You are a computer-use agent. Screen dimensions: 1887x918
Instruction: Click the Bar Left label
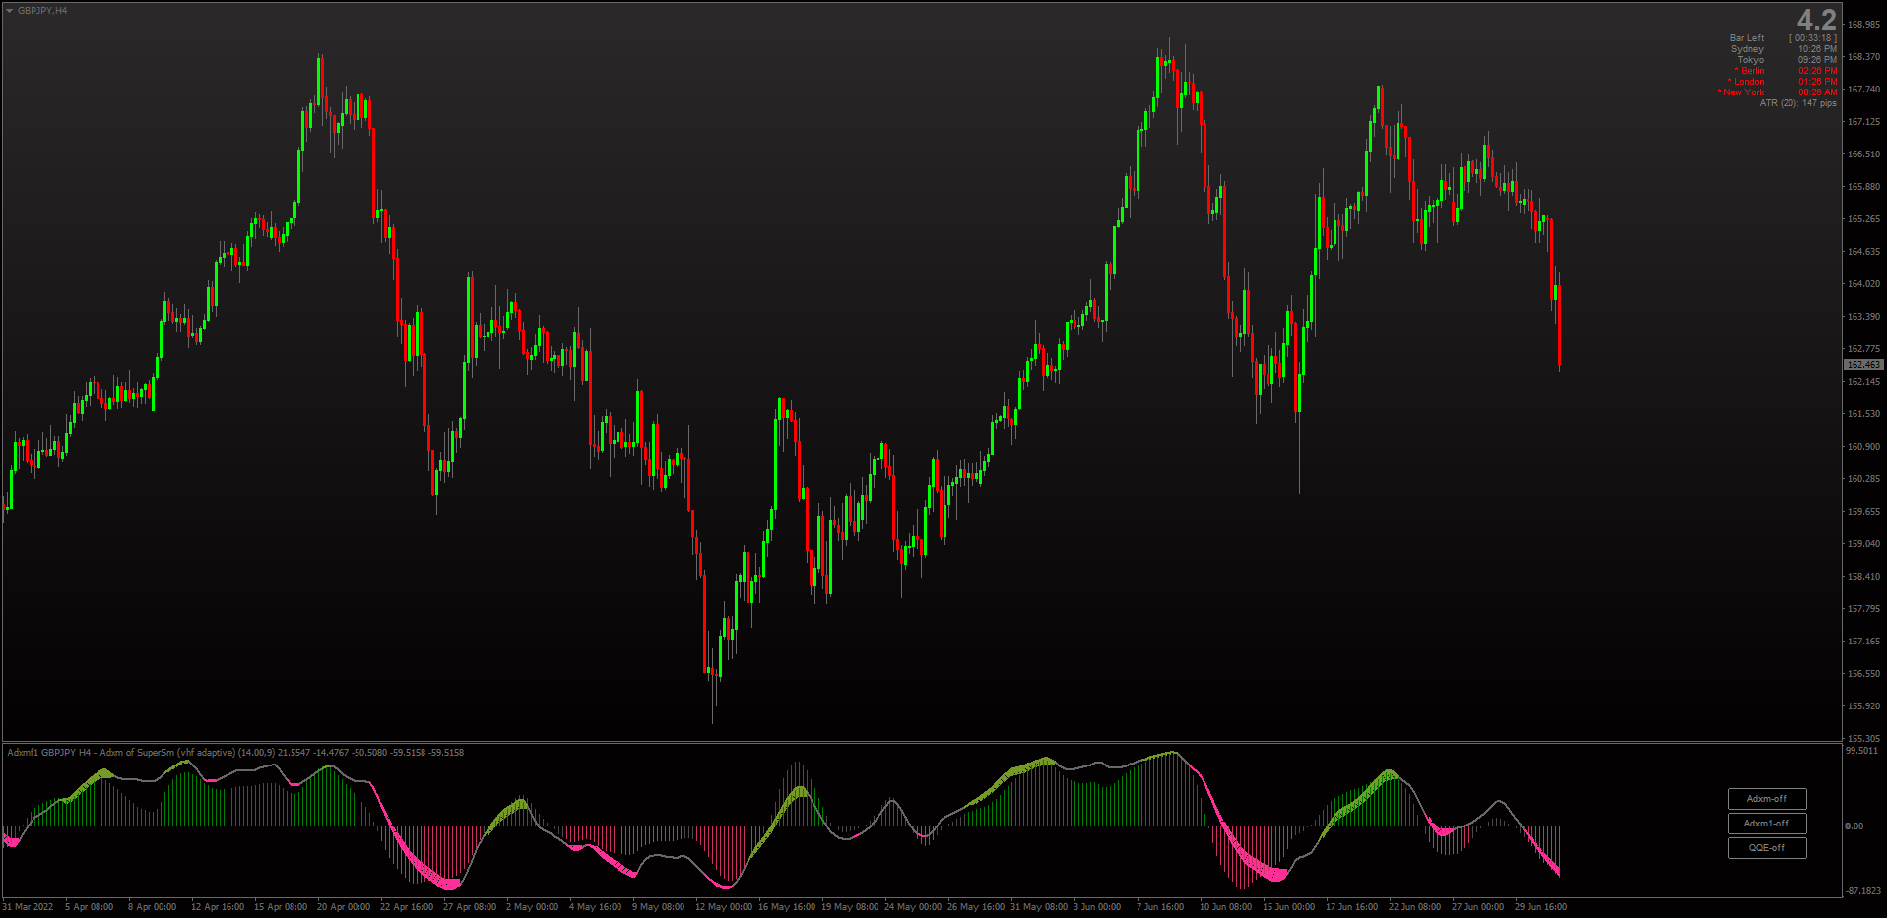coord(1747,38)
